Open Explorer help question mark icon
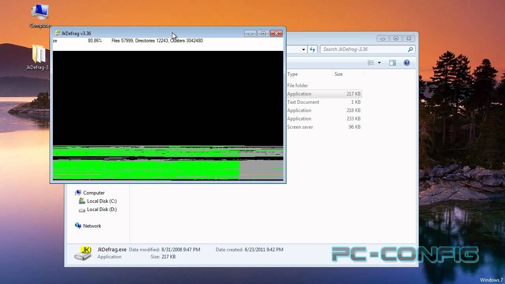The height and width of the screenshot is (284, 505). tap(407, 63)
